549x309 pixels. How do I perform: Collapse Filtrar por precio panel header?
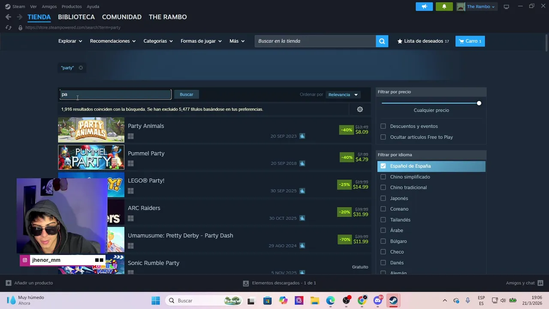(431, 92)
